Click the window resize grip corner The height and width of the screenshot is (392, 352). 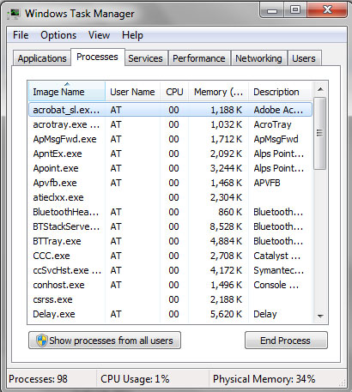pyautogui.click(x=343, y=383)
